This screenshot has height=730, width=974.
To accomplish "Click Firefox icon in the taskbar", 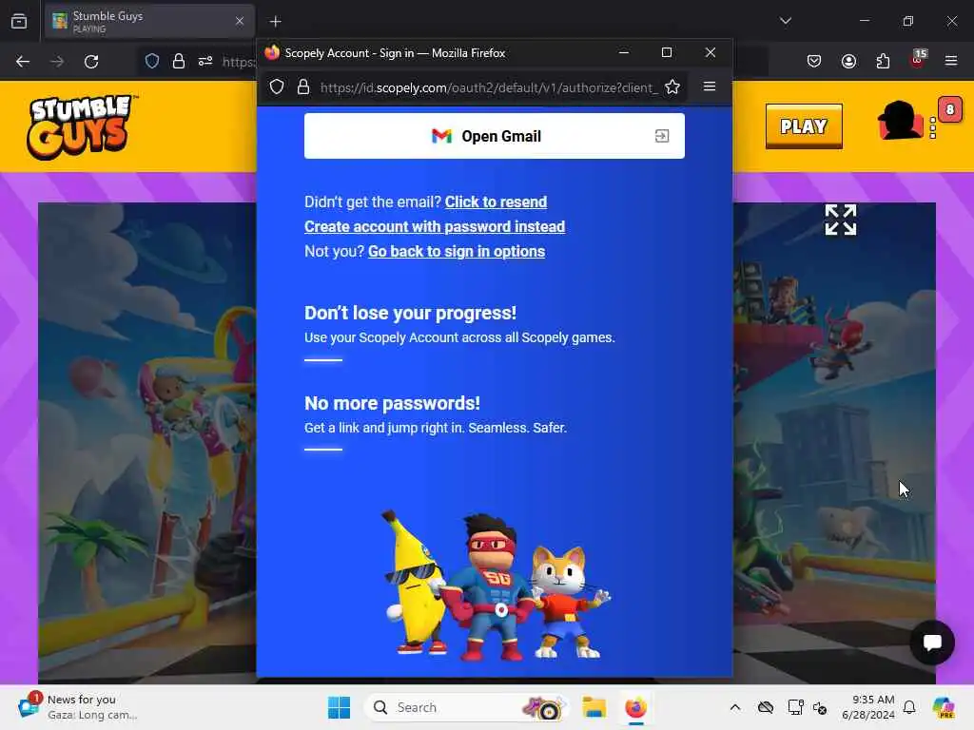I will pyautogui.click(x=635, y=707).
